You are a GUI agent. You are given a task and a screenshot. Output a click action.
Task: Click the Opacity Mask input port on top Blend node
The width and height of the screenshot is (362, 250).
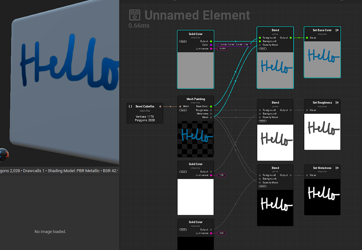click(x=260, y=45)
